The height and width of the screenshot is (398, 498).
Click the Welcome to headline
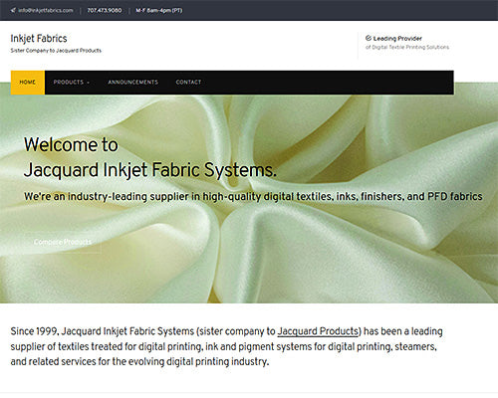point(71,145)
